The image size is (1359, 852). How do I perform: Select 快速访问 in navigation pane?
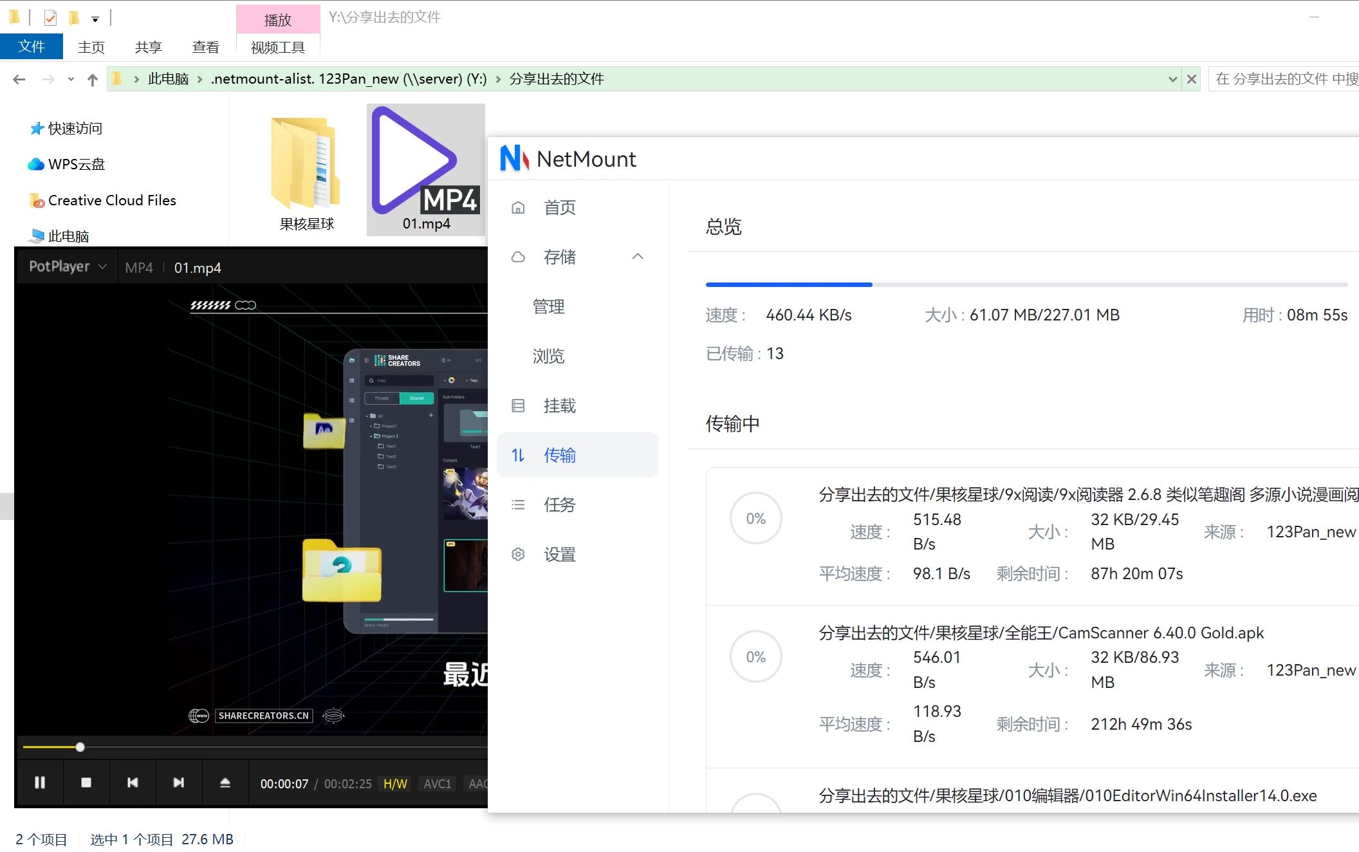click(75, 129)
